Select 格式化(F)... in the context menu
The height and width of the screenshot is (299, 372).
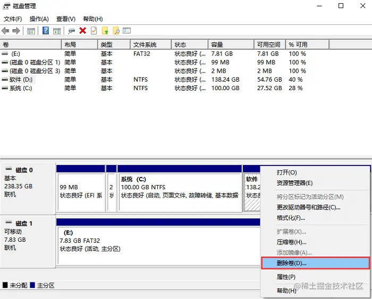coord(315,218)
